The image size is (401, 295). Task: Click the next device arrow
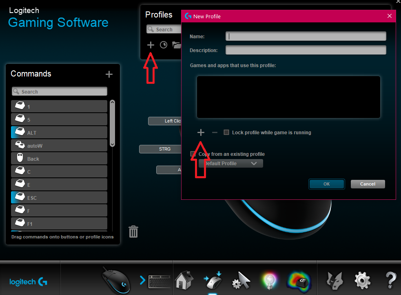click(142, 280)
